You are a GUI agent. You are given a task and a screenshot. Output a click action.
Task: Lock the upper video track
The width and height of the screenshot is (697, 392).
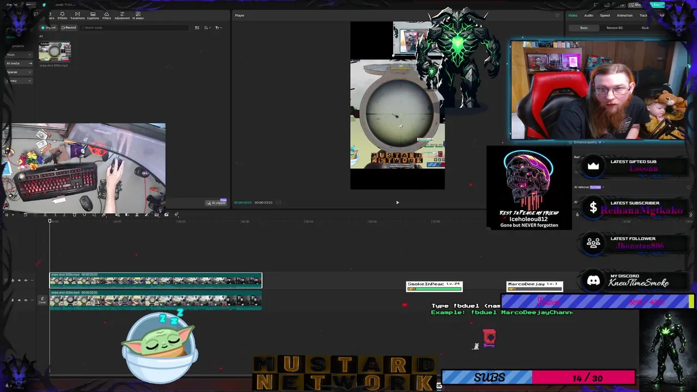click(13, 280)
